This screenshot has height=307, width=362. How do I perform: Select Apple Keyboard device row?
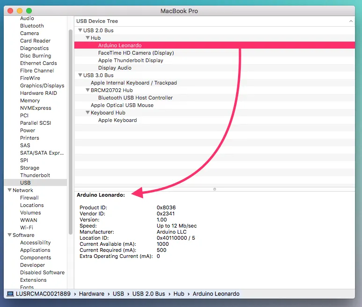215,120
